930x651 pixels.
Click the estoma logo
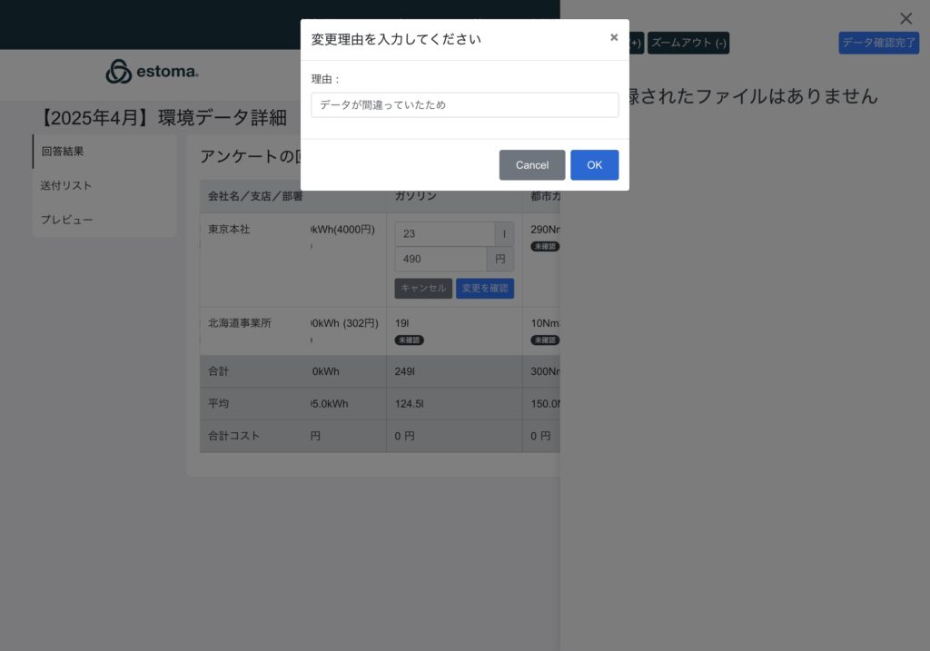click(152, 72)
